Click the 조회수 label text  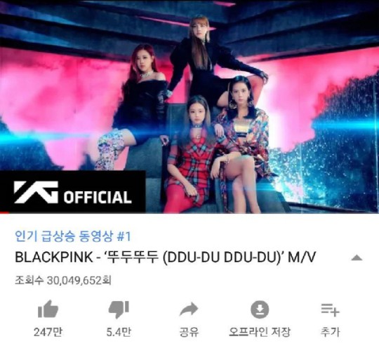(29, 281)
